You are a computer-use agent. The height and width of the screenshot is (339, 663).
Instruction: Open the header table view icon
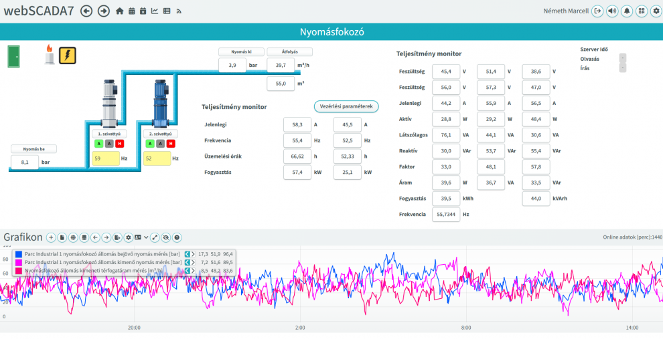[x=167, y=11]
